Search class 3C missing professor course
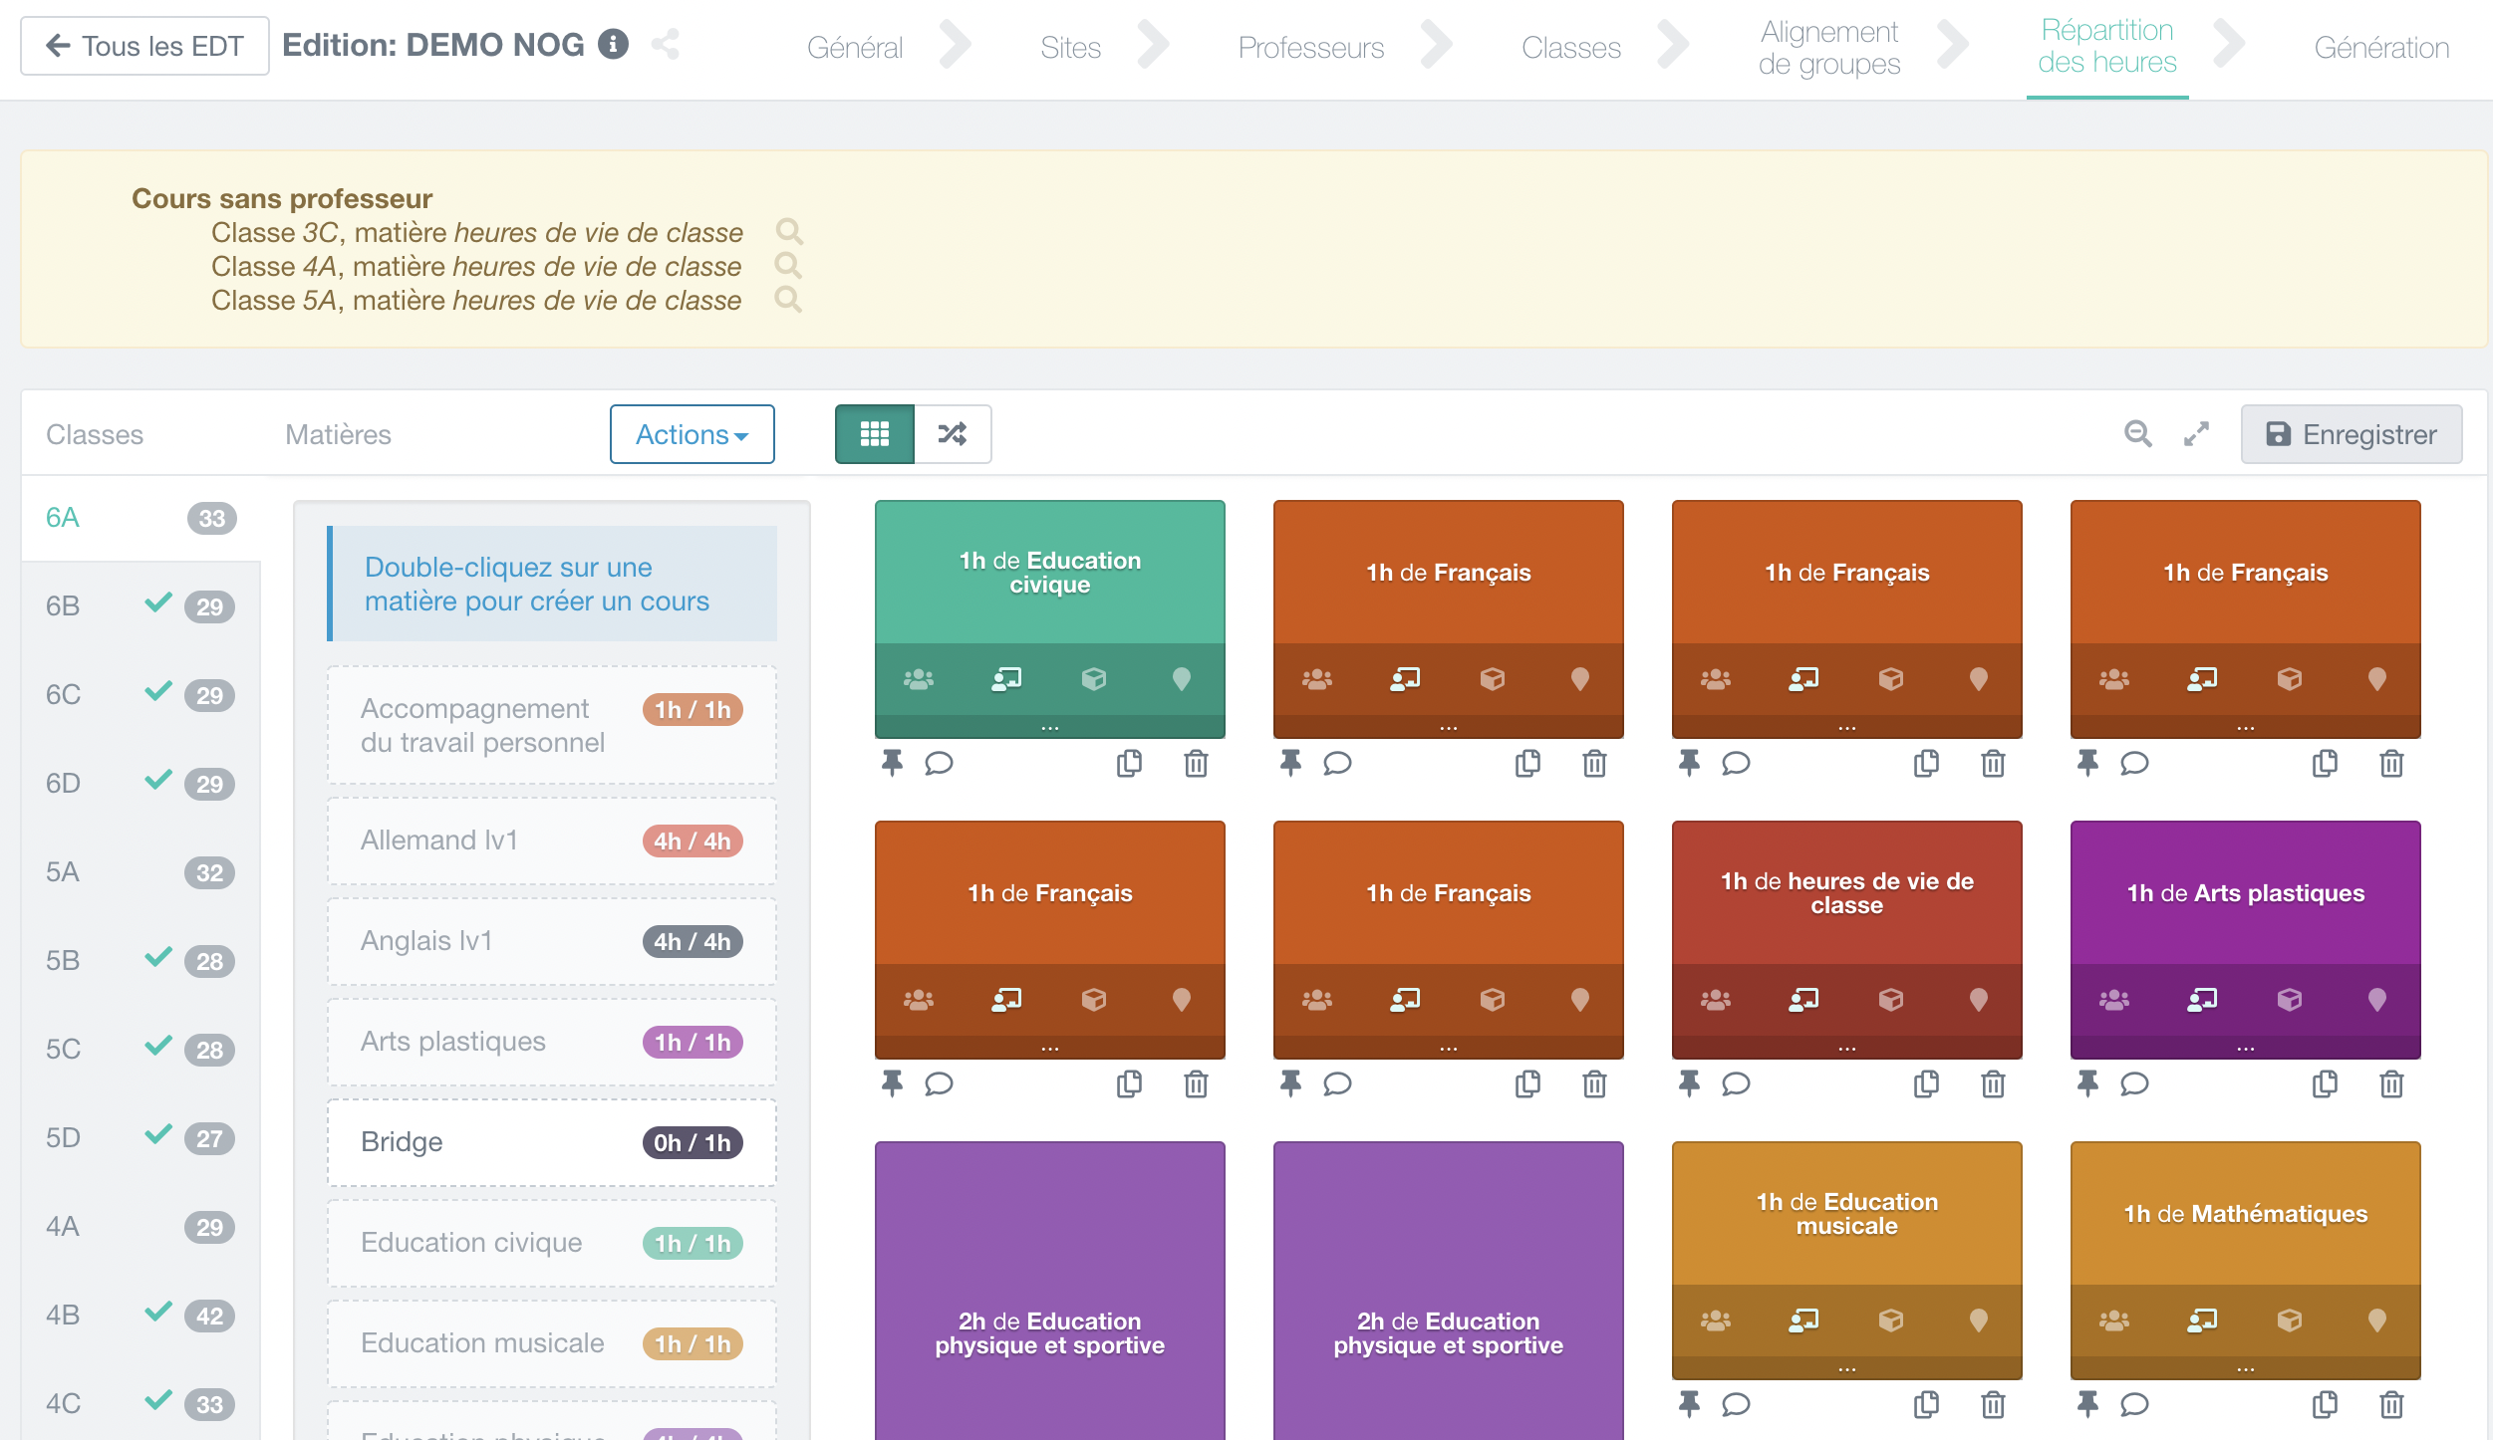Viewport: 2493px width, 1440px height. click(x=789, y=232)
